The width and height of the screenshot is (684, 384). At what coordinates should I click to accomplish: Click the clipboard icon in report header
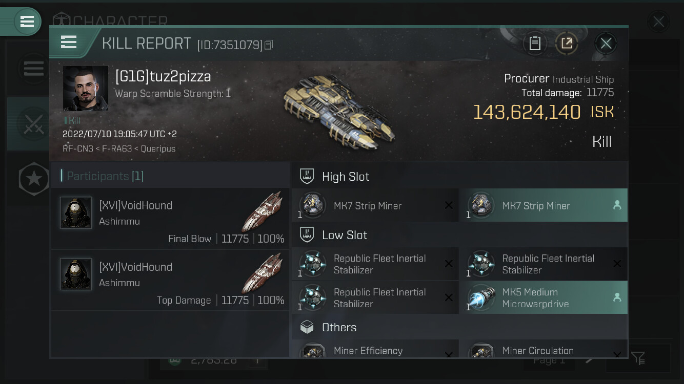coord(535,44)
